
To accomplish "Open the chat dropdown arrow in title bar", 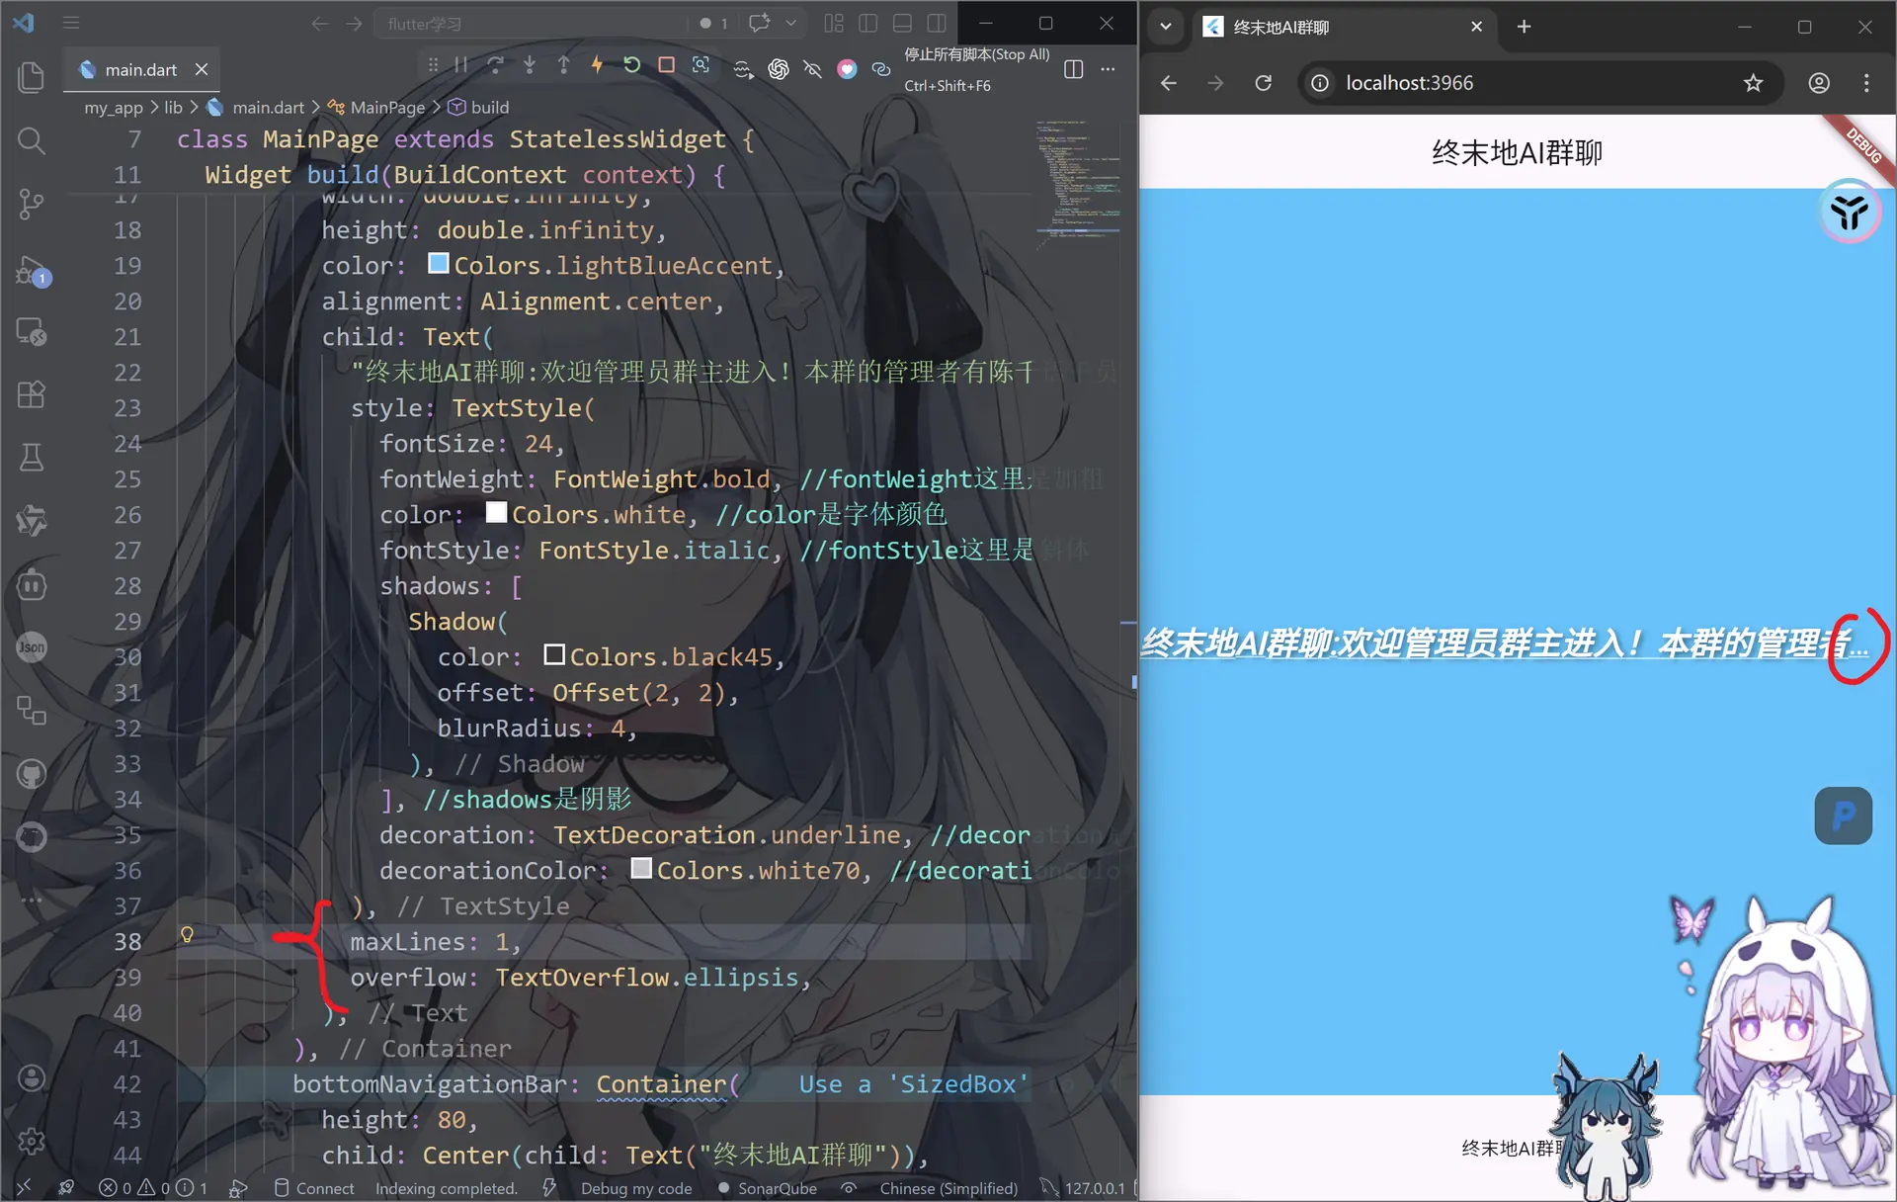I will click(790, 24).
